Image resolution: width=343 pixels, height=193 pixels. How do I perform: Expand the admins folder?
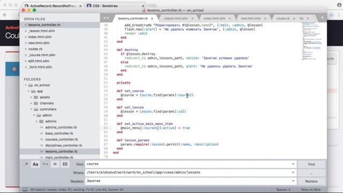(37, 121)
